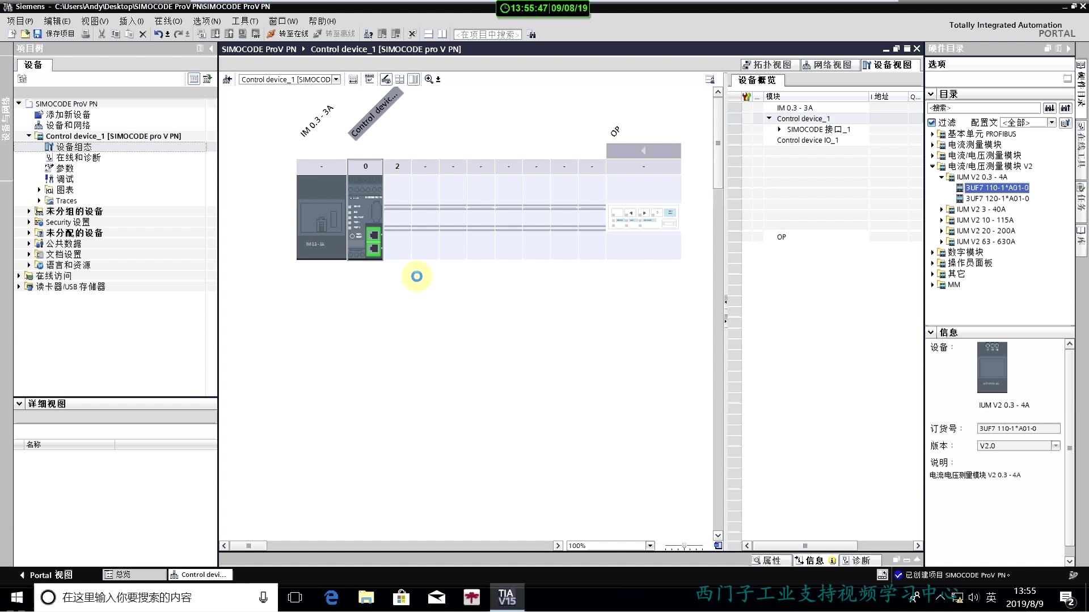1089x612 pixels.
Task: Click the 保存项目 button
Action: (x=54, y=34)
